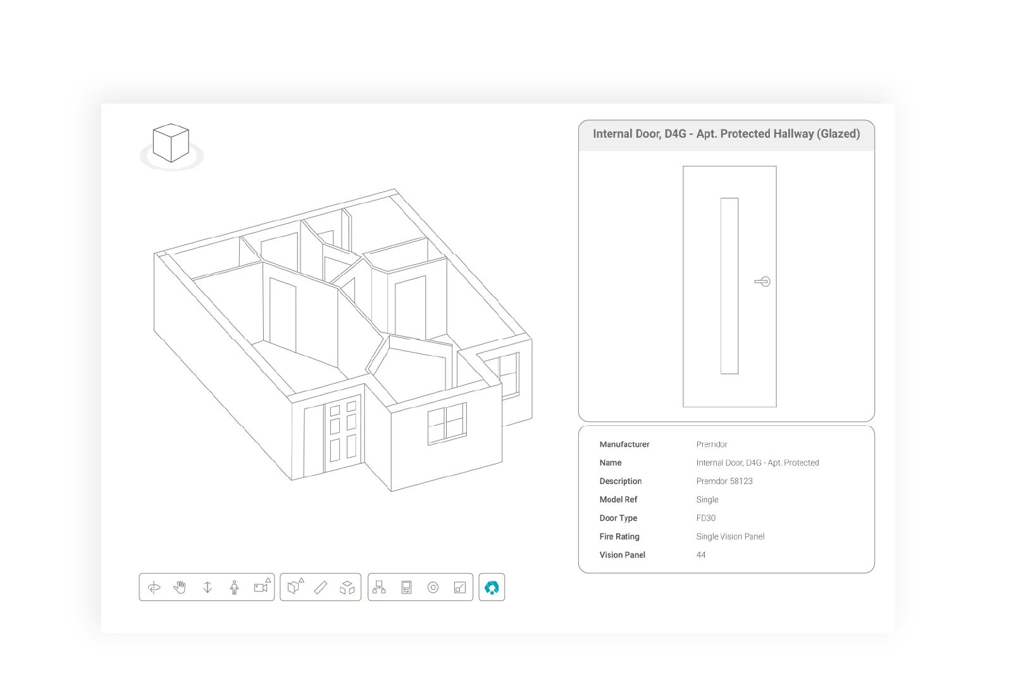The image size is (1035, 680).
Task: Click the door handle in preview
Action: coord(762,281)
